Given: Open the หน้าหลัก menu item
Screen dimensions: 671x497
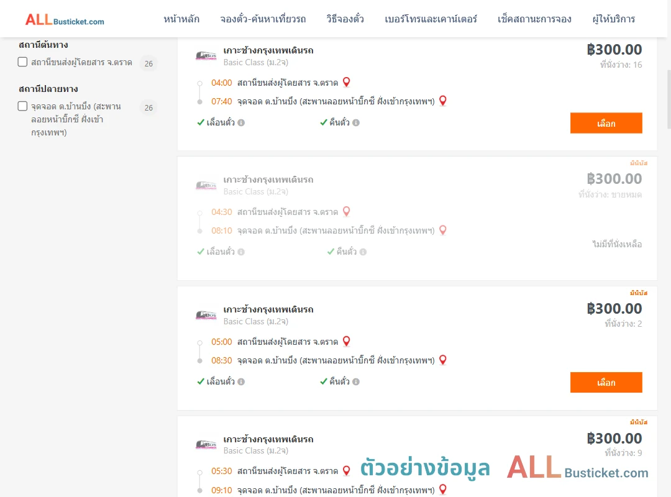Looking at the screenshot, I should coord(181,19).
